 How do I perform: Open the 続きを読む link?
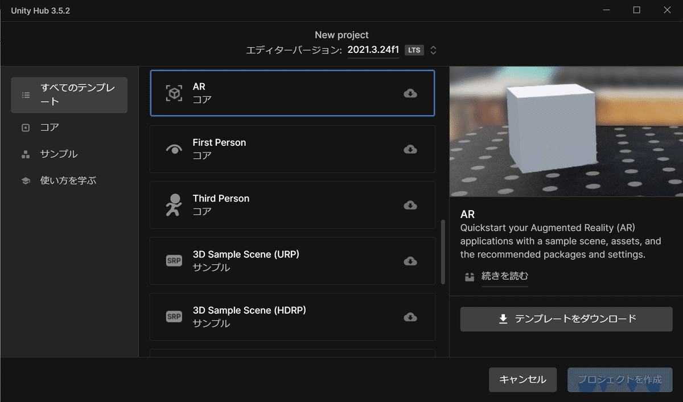click(504, 276)
